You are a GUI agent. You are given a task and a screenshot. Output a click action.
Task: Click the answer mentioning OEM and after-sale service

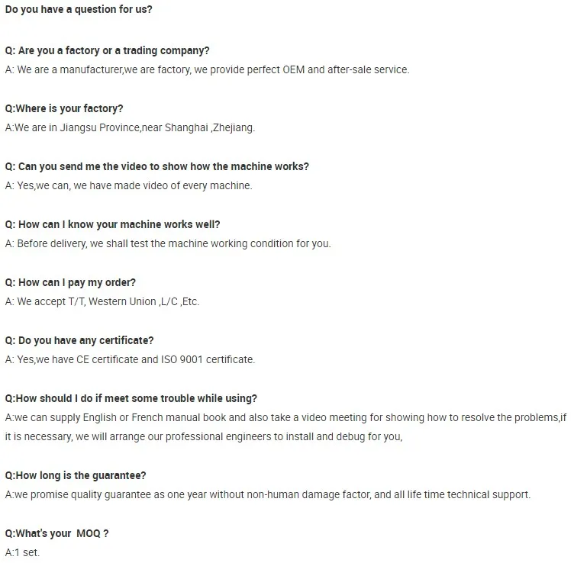coord(207,69)
